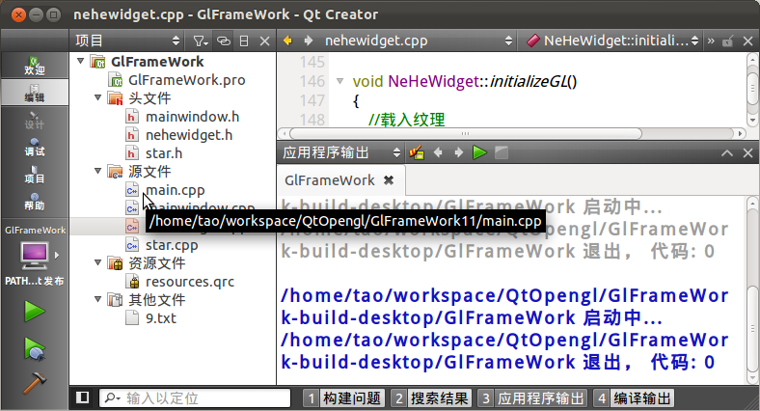The width and height of the screenshot is (760, 411).
Task: Open the target selector arrow next to monitor
Action: (x=57, y=255)
